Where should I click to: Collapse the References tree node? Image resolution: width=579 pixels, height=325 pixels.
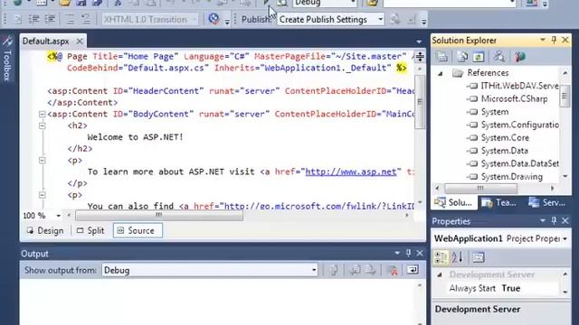coord(441,73)
